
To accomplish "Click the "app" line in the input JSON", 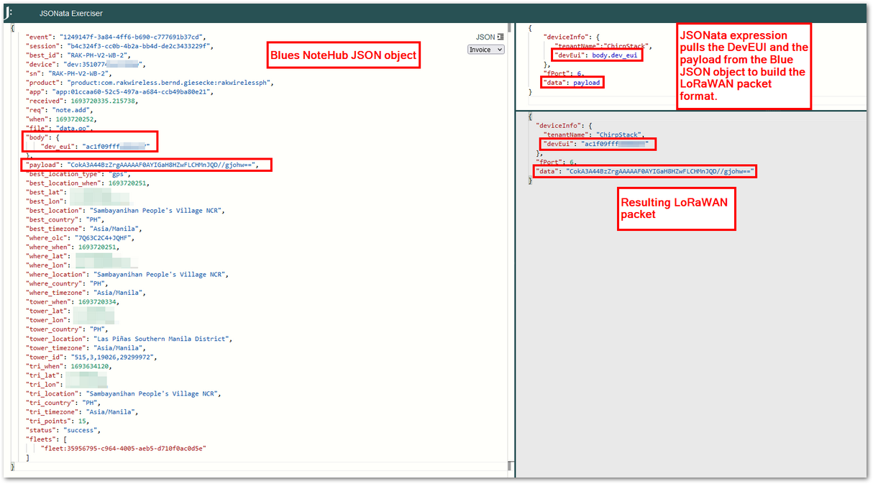I will pyautogui.click(x=120, y=91).
